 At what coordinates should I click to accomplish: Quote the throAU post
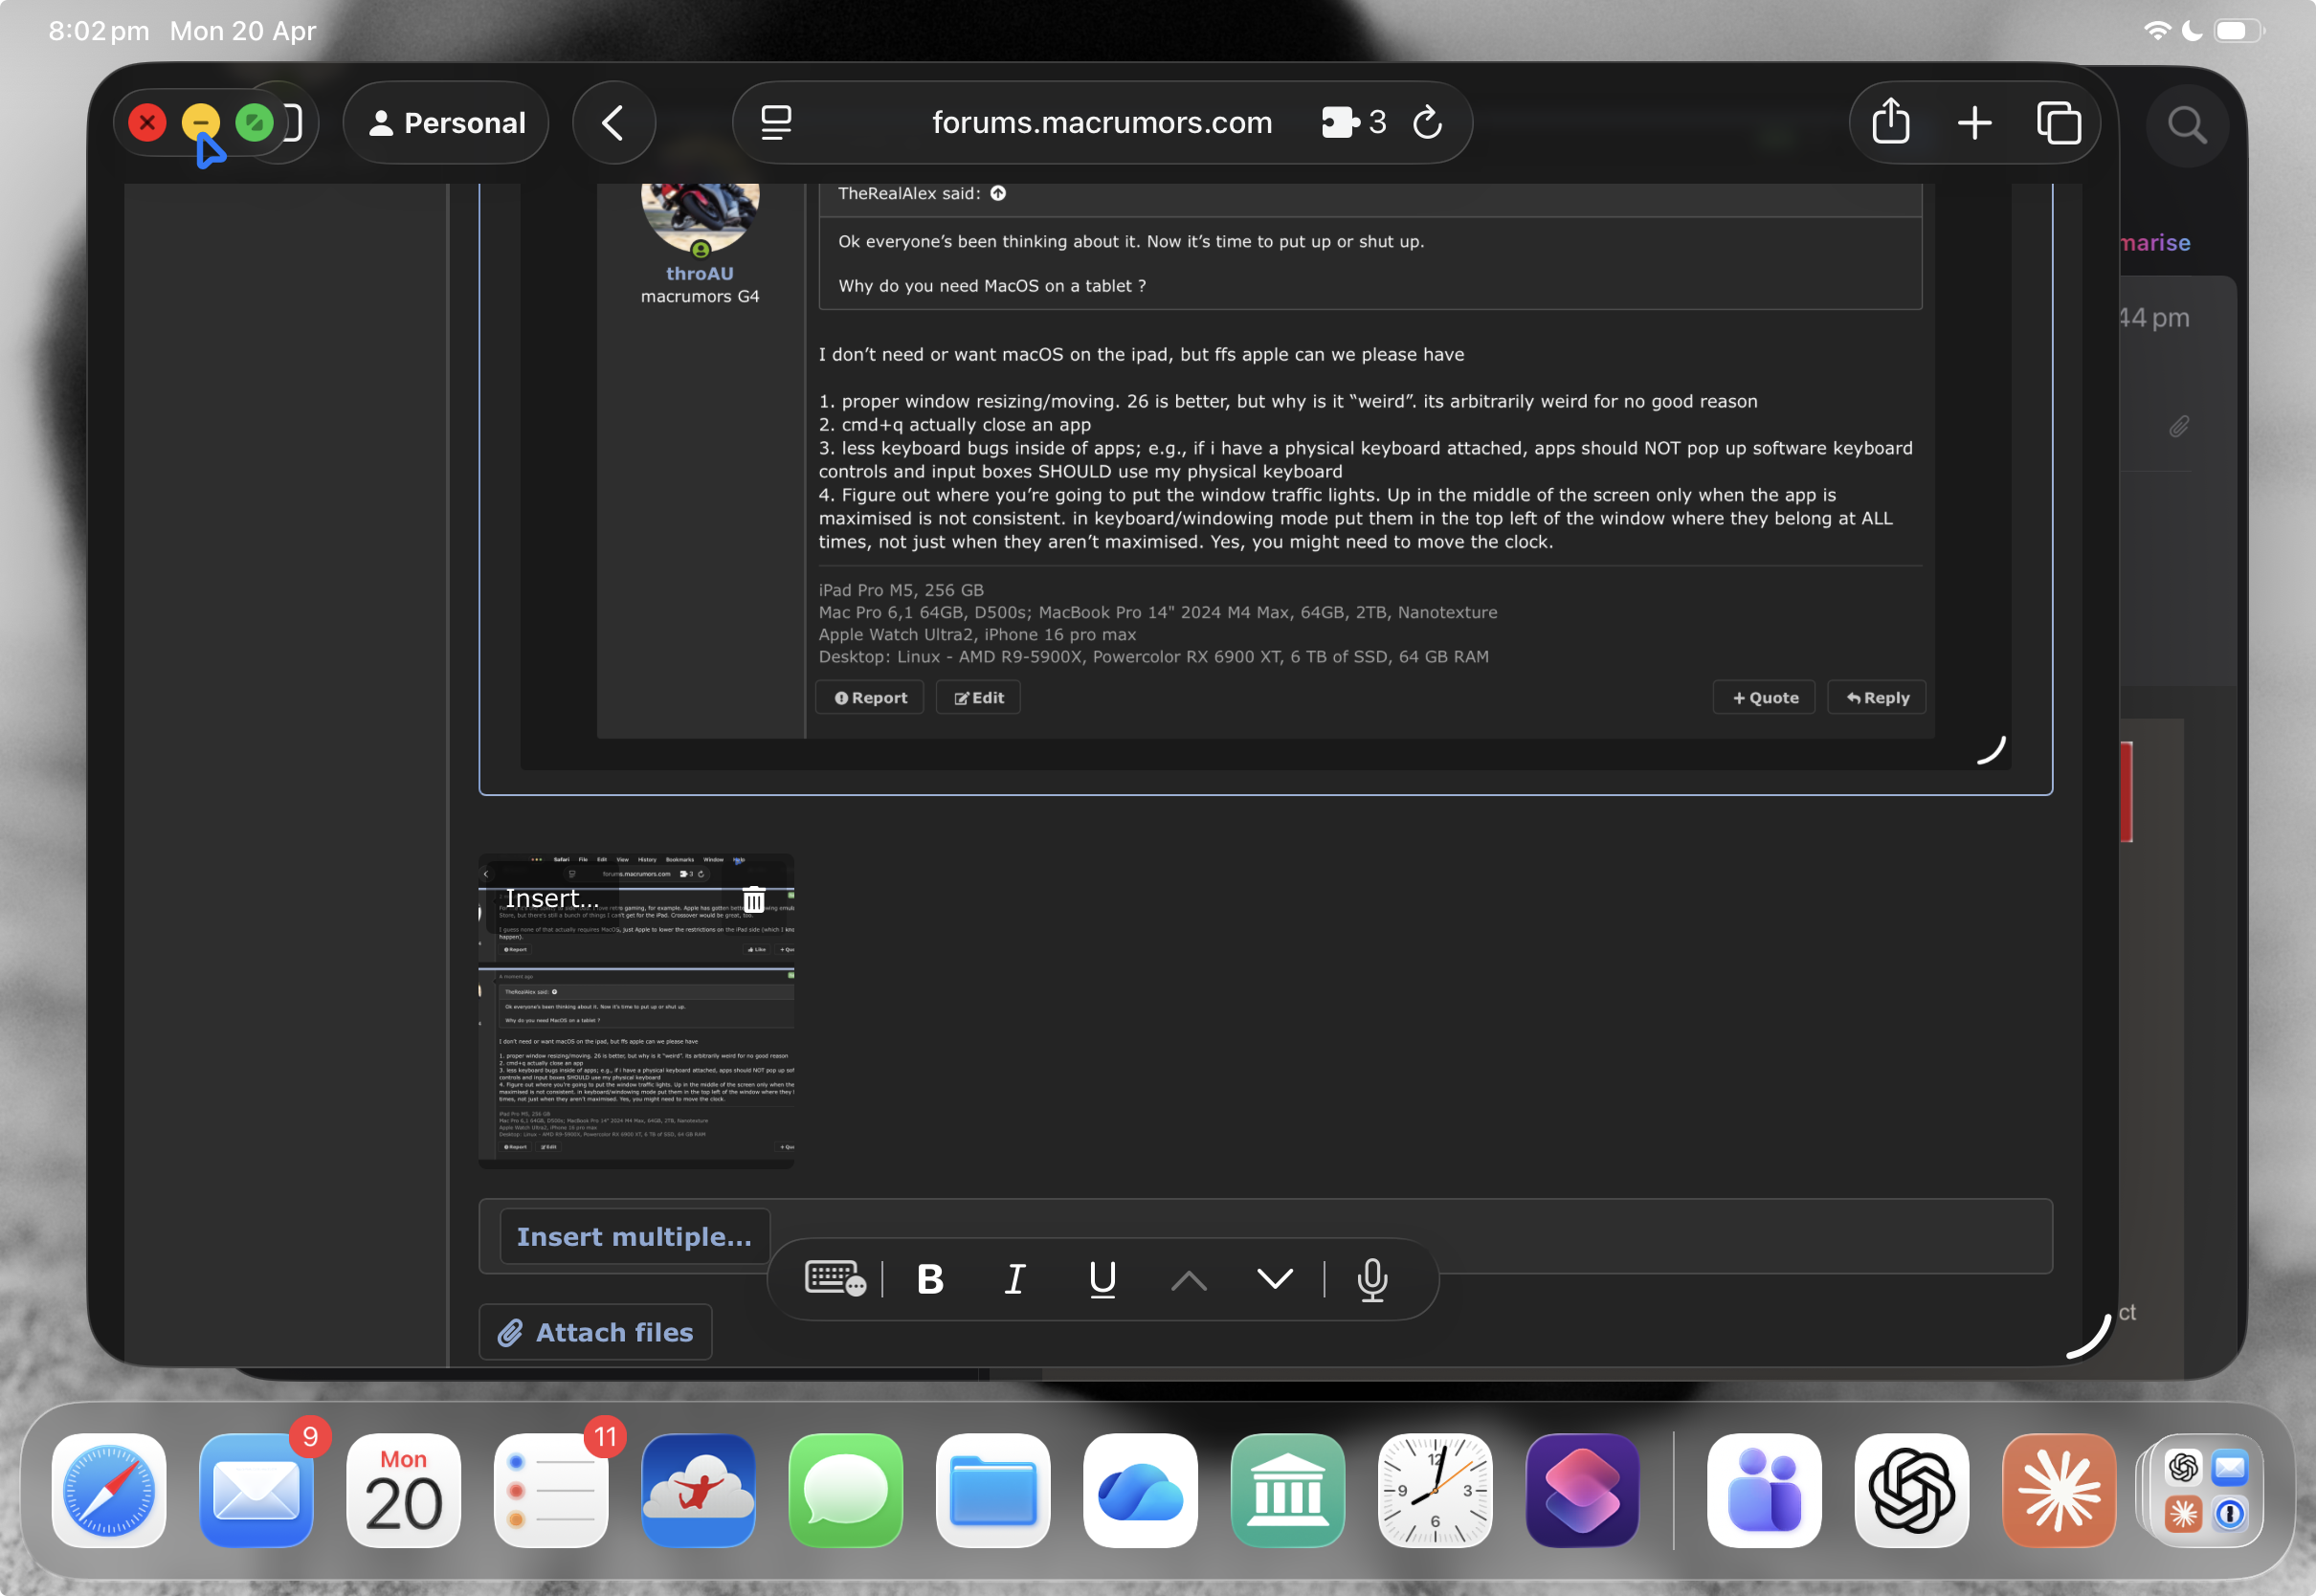pyautogui.click(x=1764, y=698)
